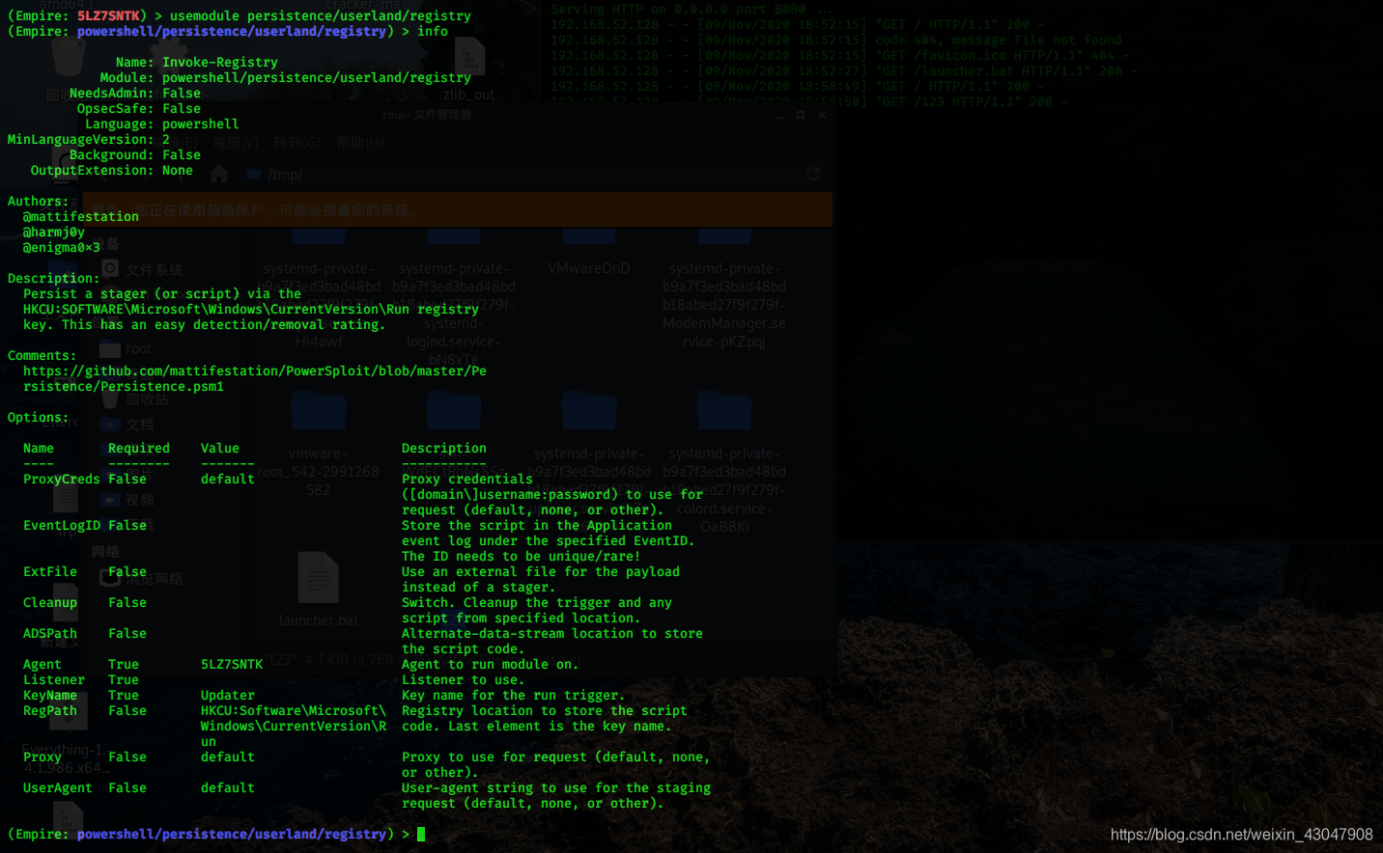Click the terminal prompt cursor on last line
The image size is (1383, 853).
pos(421,834)
